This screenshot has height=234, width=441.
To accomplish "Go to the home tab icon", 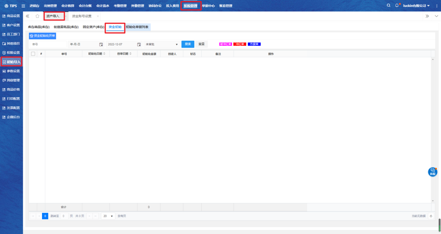I will pos(37,16).
